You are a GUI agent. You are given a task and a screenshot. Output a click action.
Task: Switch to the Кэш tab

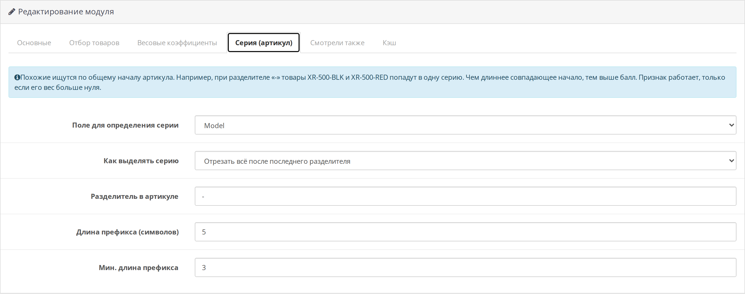point(389,43)
